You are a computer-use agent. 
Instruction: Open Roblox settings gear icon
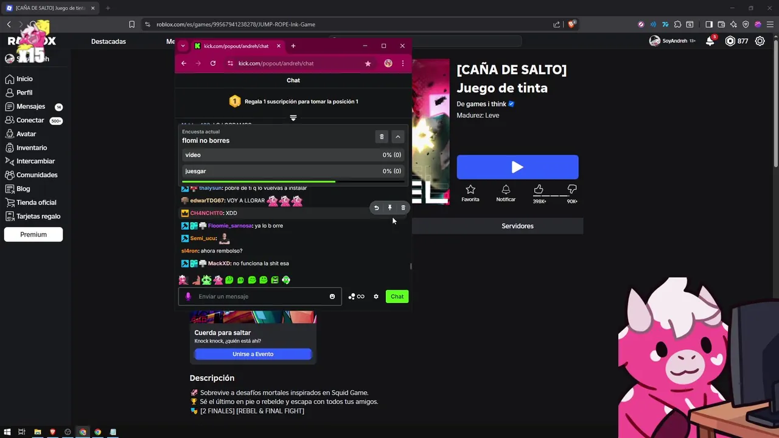click(x=760, y=41)
